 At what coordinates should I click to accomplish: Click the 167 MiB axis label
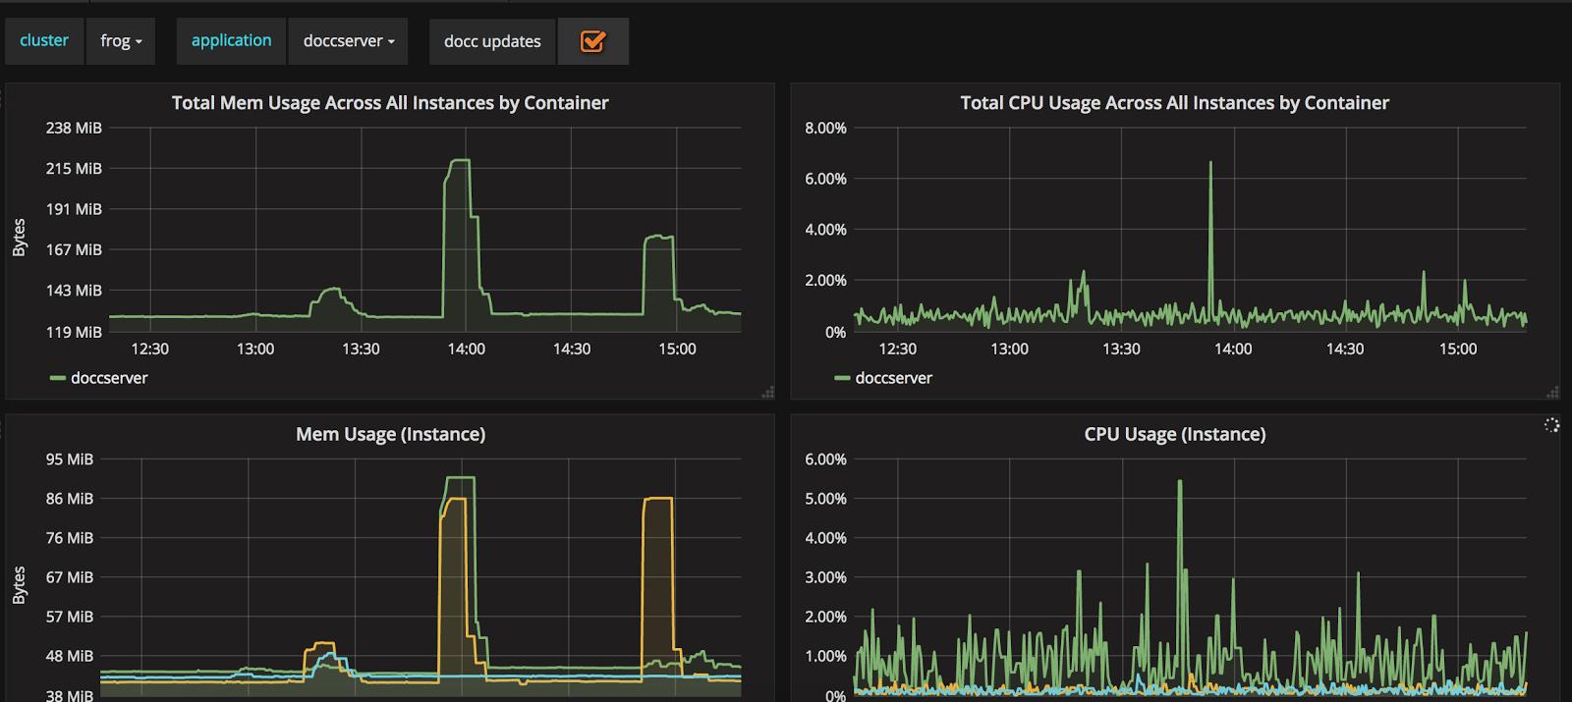point(74,249)
